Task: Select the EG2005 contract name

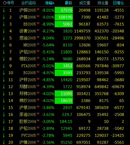Action: [30, 73]
